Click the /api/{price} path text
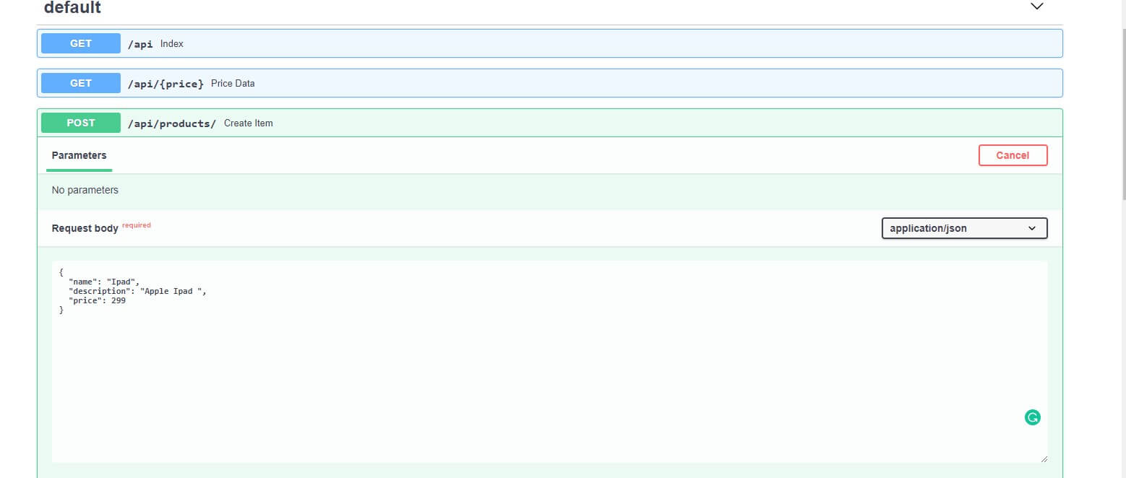The width and height of the screenshot is (1126, 478). point(166,84)
